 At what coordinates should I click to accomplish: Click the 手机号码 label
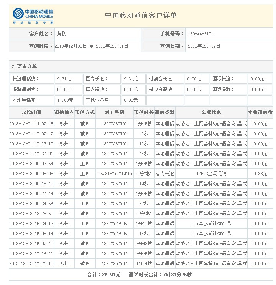tap(172, 34)
